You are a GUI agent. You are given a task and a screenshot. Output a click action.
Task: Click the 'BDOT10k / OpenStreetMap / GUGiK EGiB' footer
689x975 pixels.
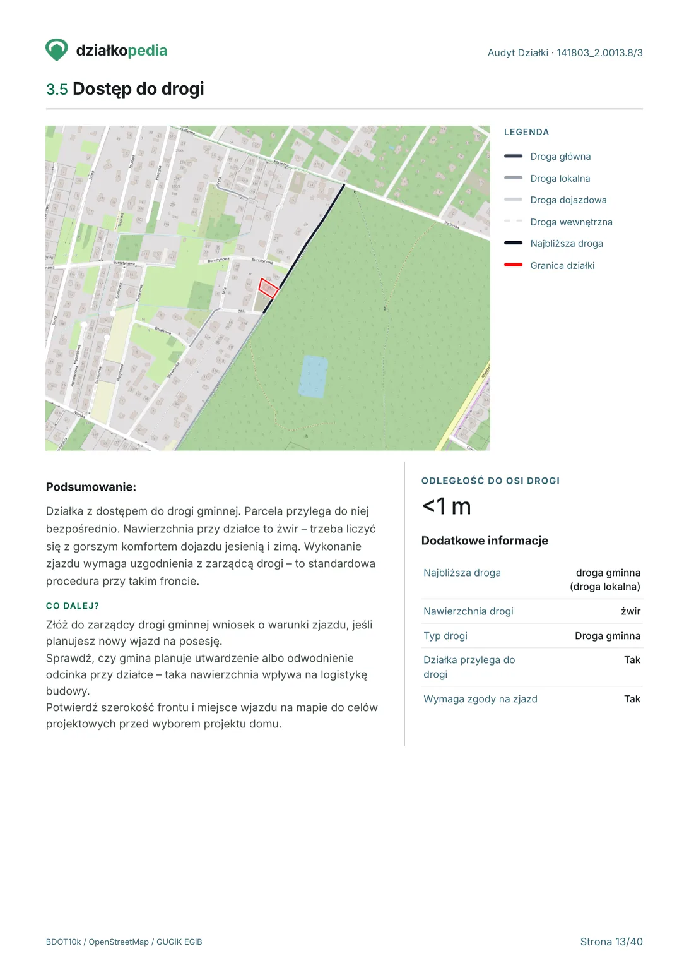pyautogui.click(x=124, y=942)
